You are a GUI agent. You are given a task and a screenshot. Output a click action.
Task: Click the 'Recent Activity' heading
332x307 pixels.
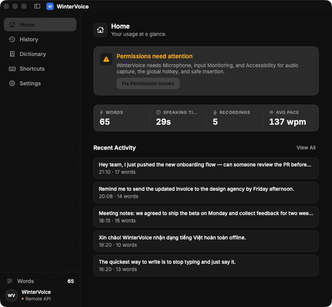(x=115, y=148)
